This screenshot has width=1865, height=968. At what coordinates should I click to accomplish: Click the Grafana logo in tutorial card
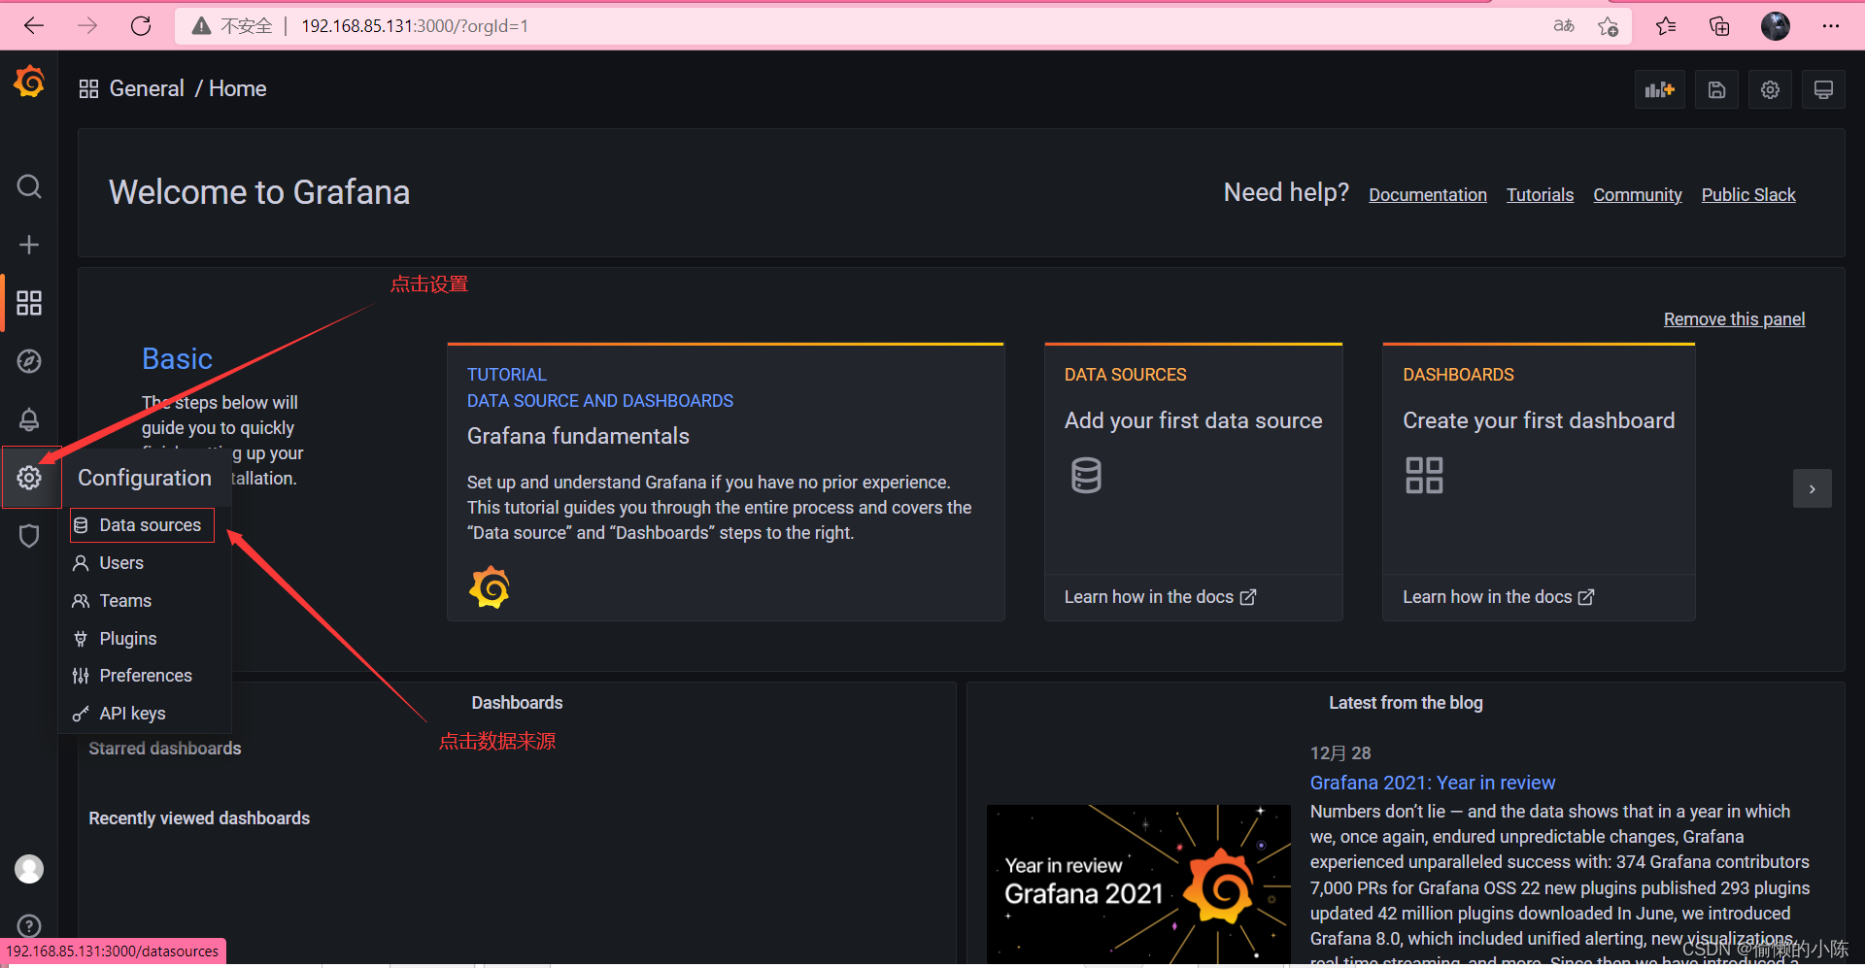490,587
